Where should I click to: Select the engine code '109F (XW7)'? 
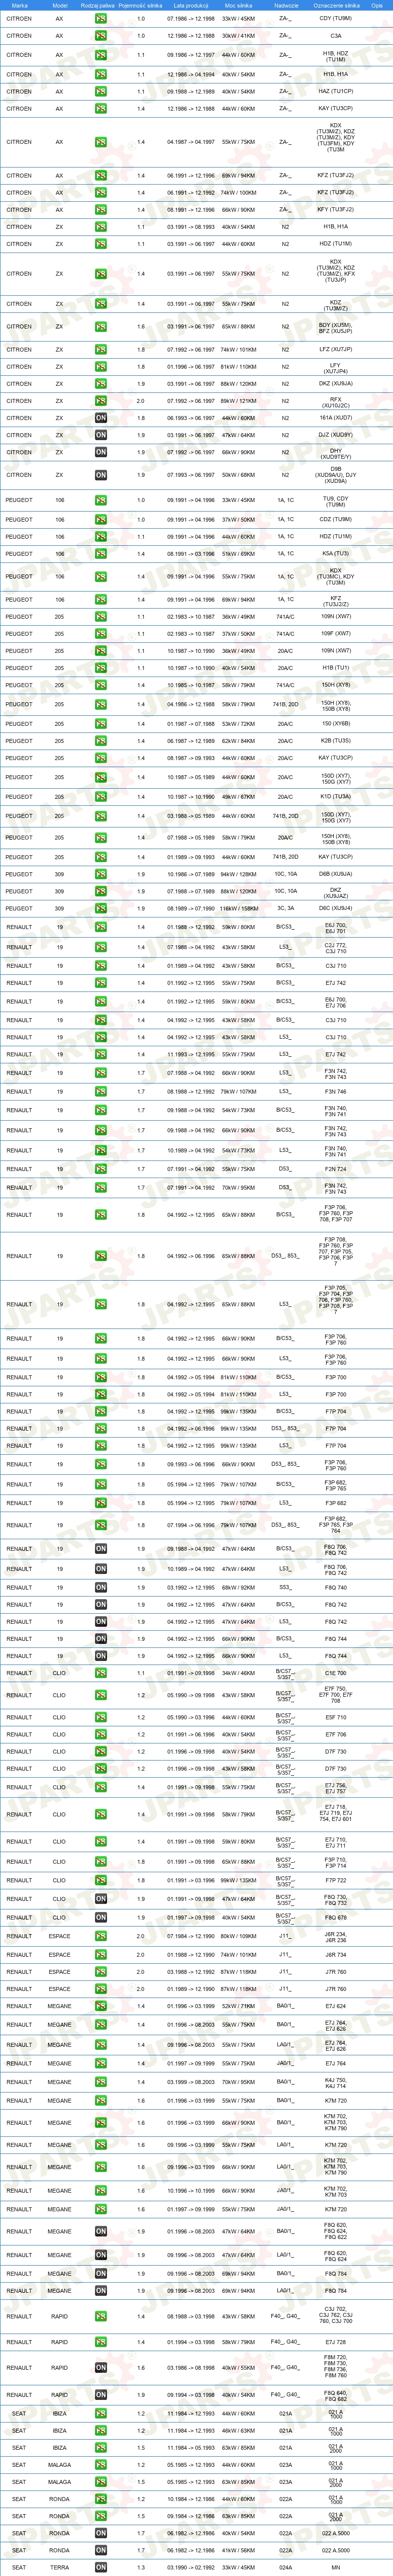tap(336, 634)
